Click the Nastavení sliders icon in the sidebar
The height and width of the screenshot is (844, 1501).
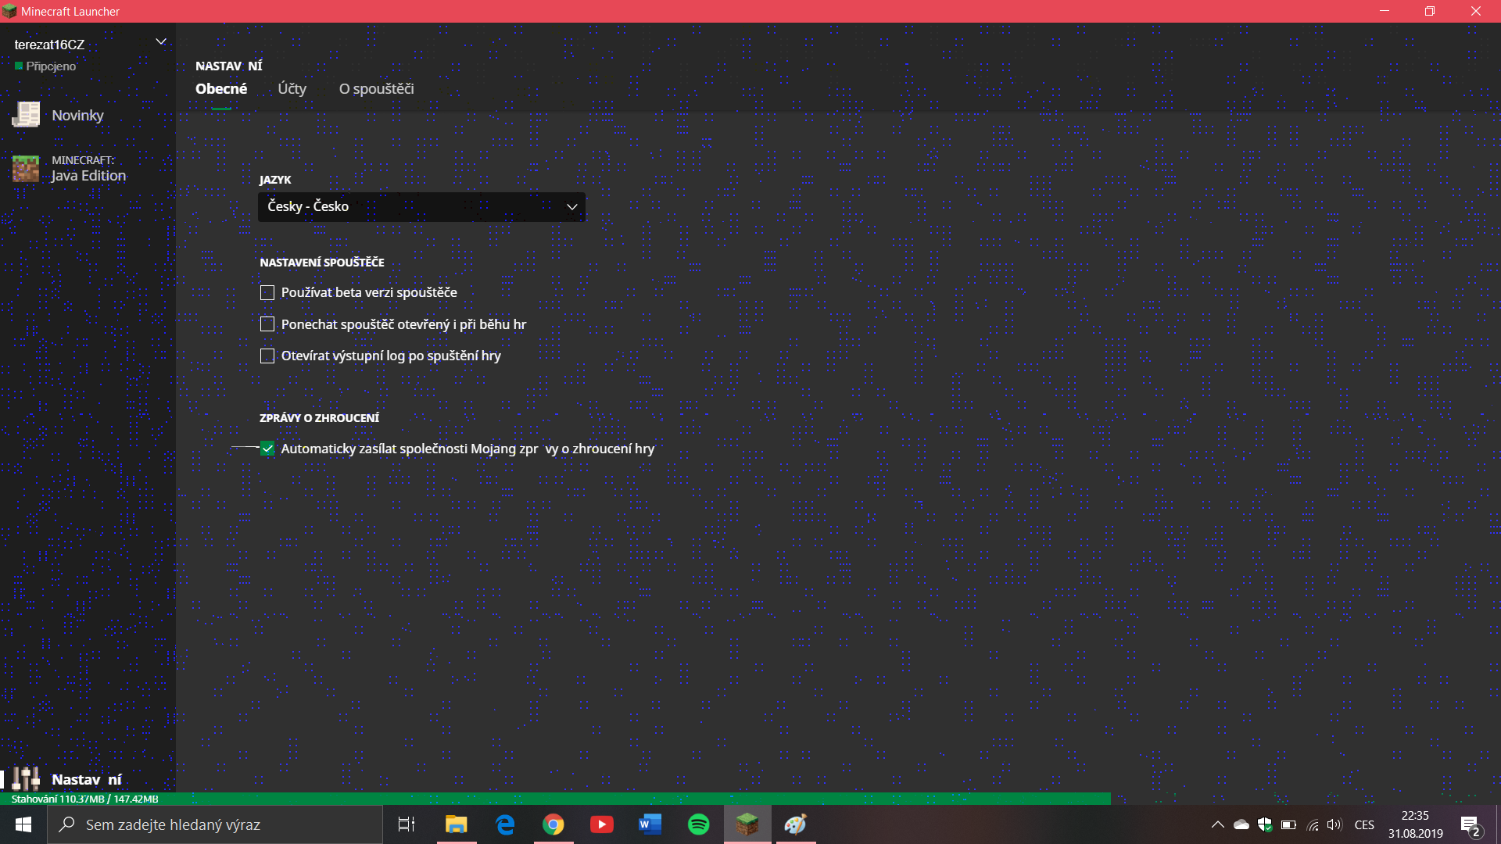[26, 778]
